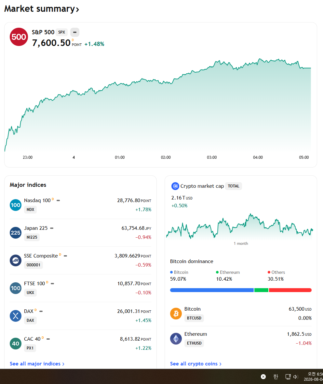Toggle the Korean IME indicator in taskbar
Screen dimensions: 323x384
276,377
